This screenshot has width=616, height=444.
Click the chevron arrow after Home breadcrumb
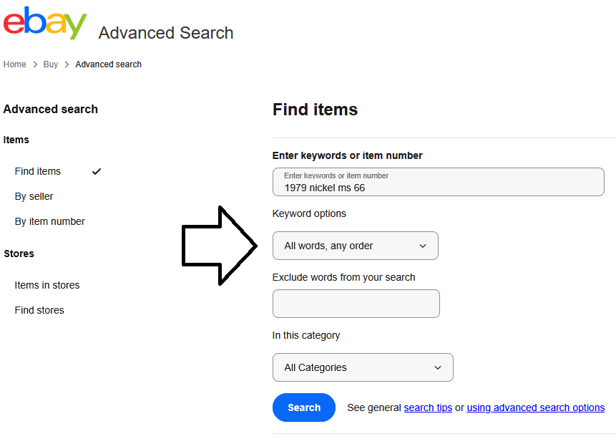pyautogui.click(x=35, y=64)
